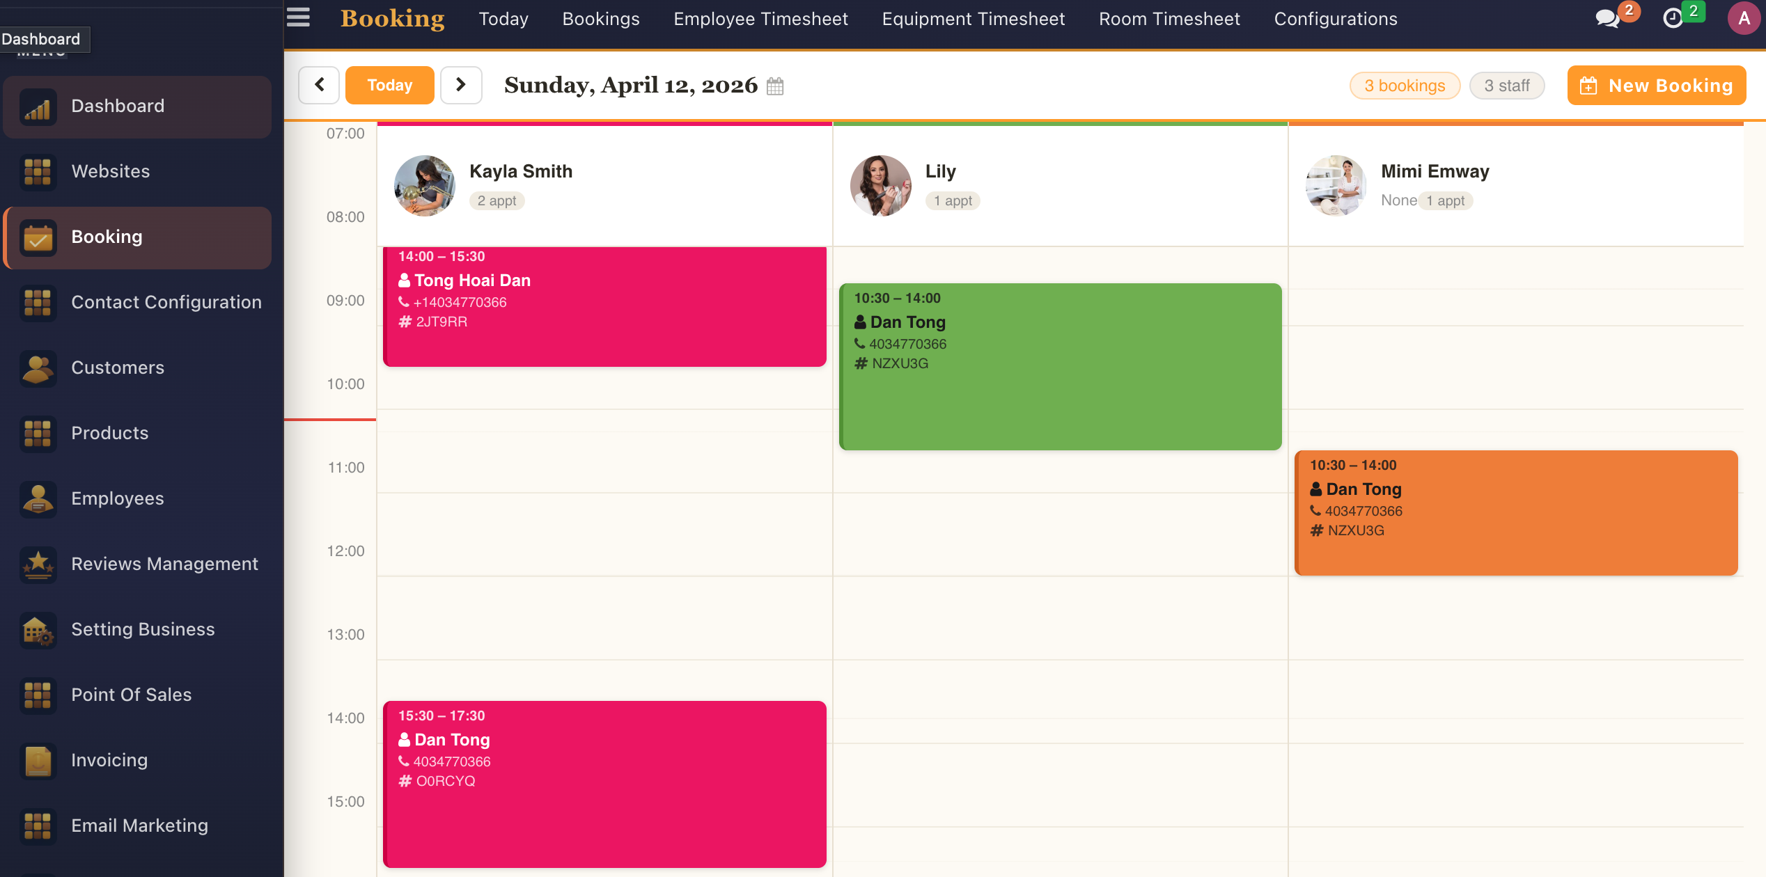Click the orange Today button
This screenshot has width=1766, height=877.
point(390,85)
